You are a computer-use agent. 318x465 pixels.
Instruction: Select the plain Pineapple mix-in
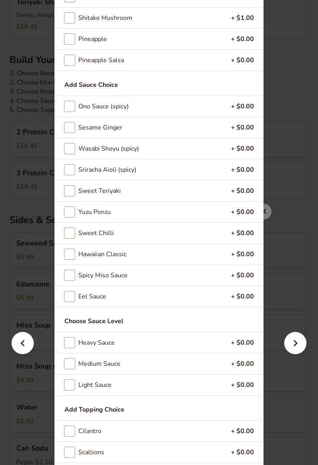[70, 39]
